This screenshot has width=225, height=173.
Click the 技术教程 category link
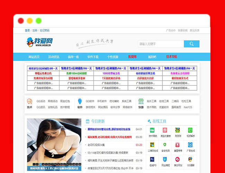click(x=65, y=107)
